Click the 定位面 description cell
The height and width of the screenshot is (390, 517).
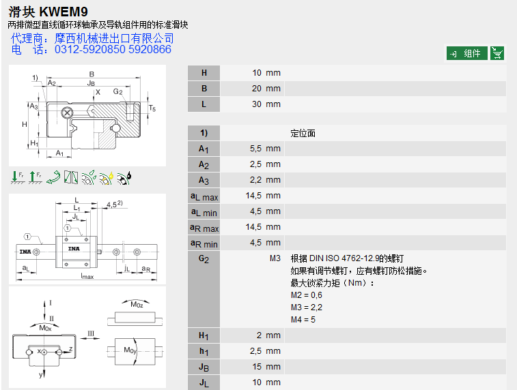click(303, 133)
